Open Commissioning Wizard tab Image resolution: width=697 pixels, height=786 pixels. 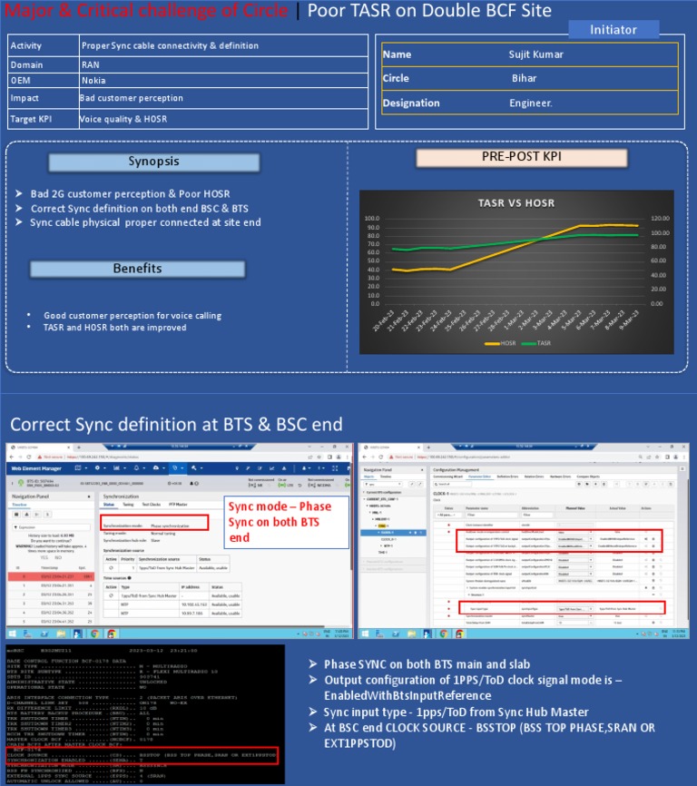point(448,477)
